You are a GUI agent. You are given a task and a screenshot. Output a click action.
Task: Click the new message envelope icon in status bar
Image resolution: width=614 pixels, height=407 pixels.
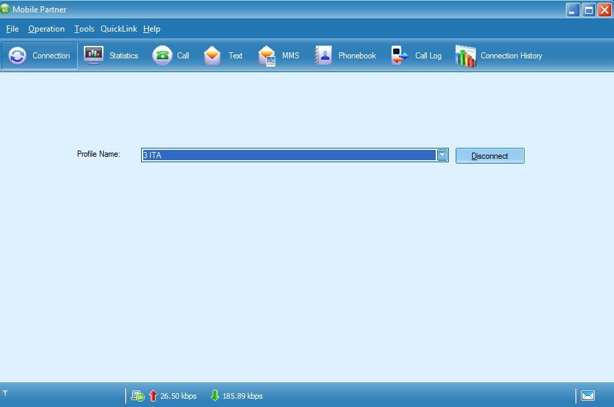588,395
